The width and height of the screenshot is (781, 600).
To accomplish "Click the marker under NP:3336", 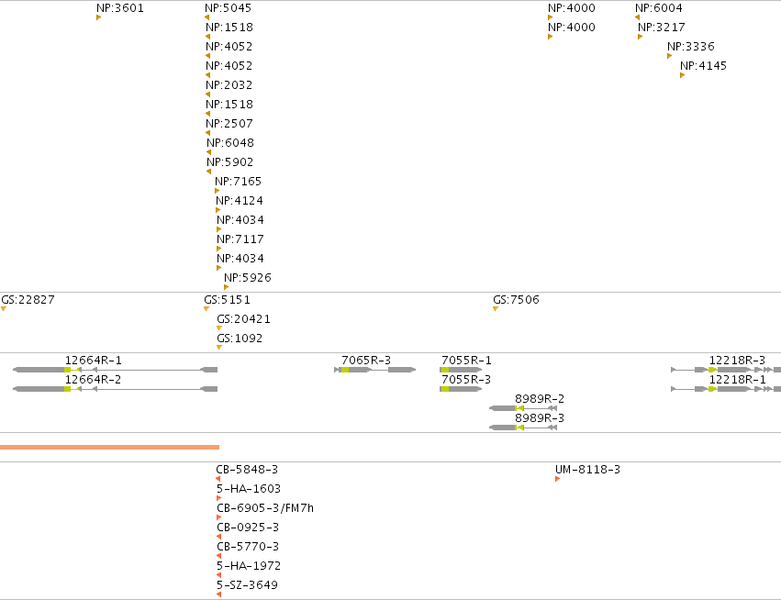I will pos(669,56).
